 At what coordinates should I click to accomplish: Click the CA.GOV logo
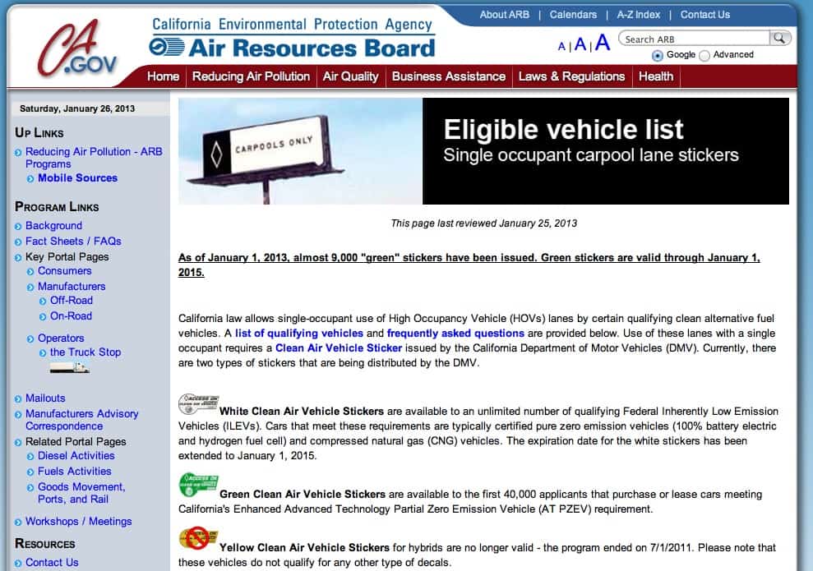78,48
